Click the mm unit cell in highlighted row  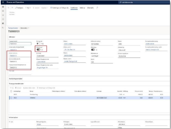(124, 98)
